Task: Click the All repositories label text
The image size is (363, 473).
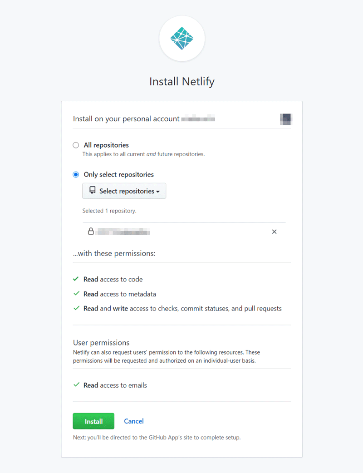Action: tap(106, 145)
